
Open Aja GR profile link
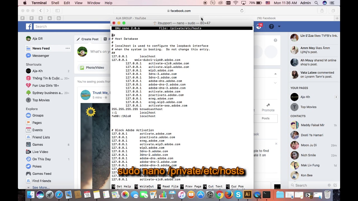[x=34, y=39]
